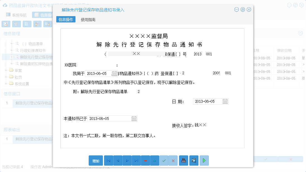Screen dimensions: 306x172
Task: Select the search magnifier icon in top toolbar
Action: click(x=6, y=24)
